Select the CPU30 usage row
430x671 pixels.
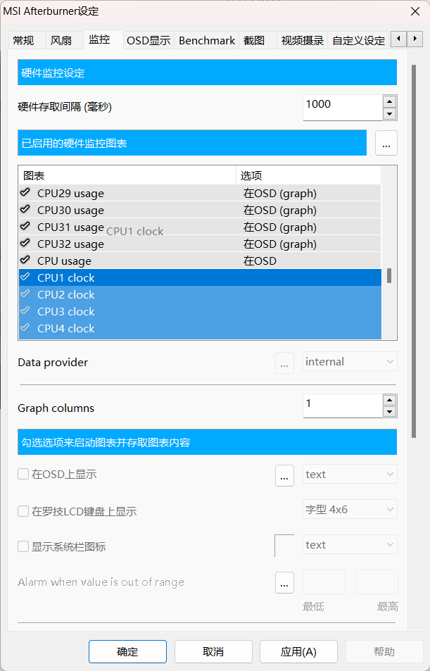pos(200,210)
